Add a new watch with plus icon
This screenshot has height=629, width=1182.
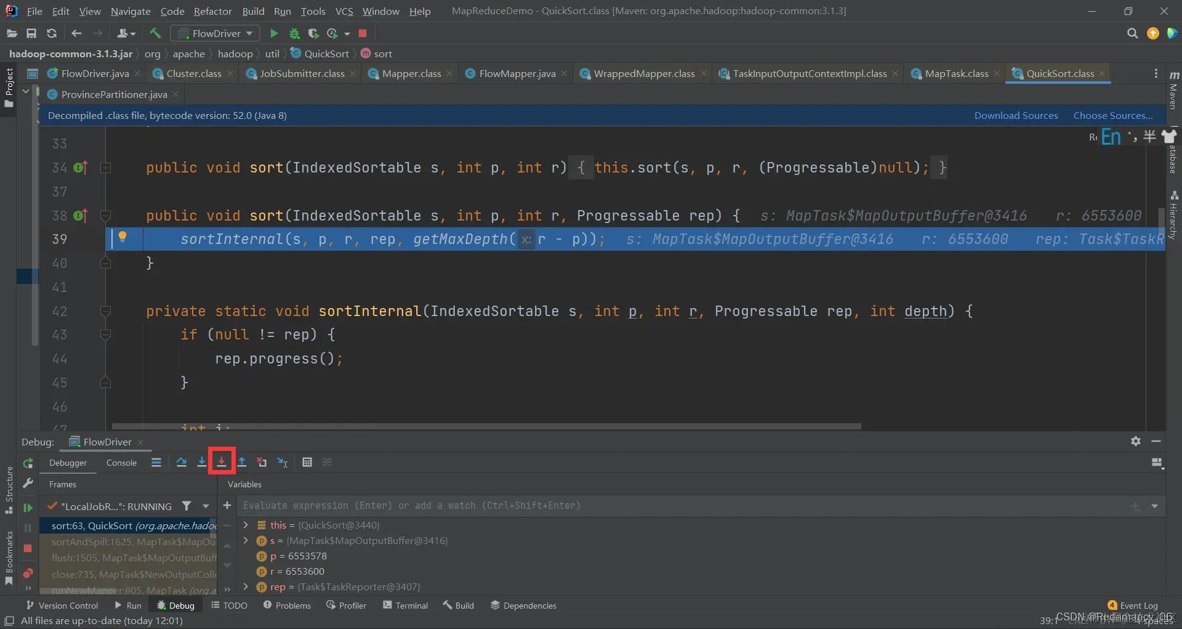coord(227,506)
